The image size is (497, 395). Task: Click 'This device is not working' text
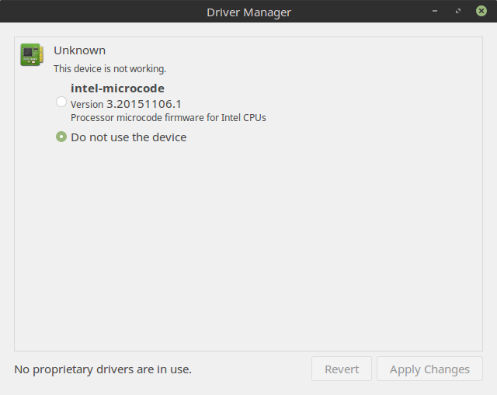click(x=109, y=69)
